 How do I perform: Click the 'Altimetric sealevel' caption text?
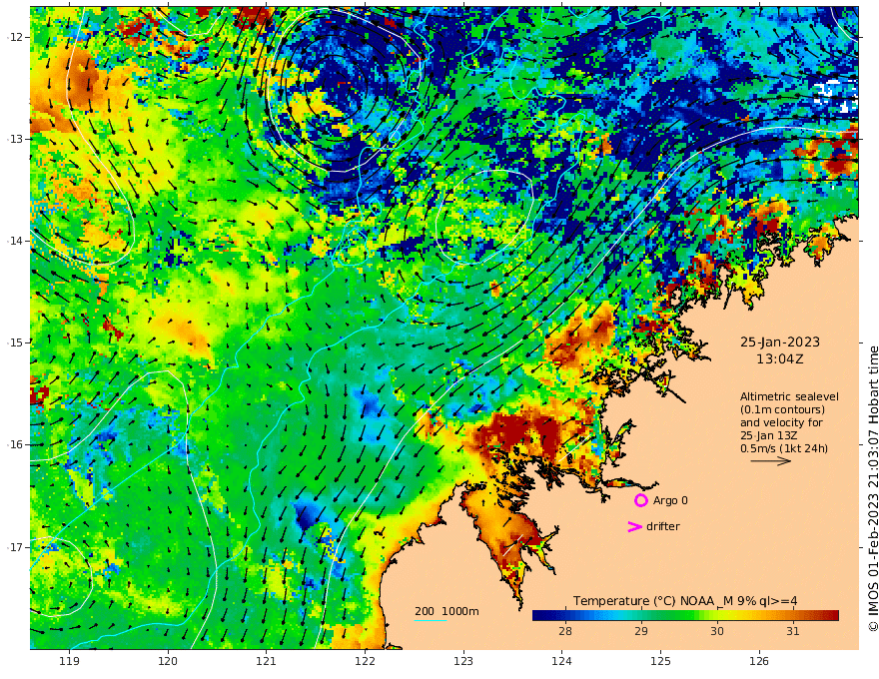coord(789,396)
